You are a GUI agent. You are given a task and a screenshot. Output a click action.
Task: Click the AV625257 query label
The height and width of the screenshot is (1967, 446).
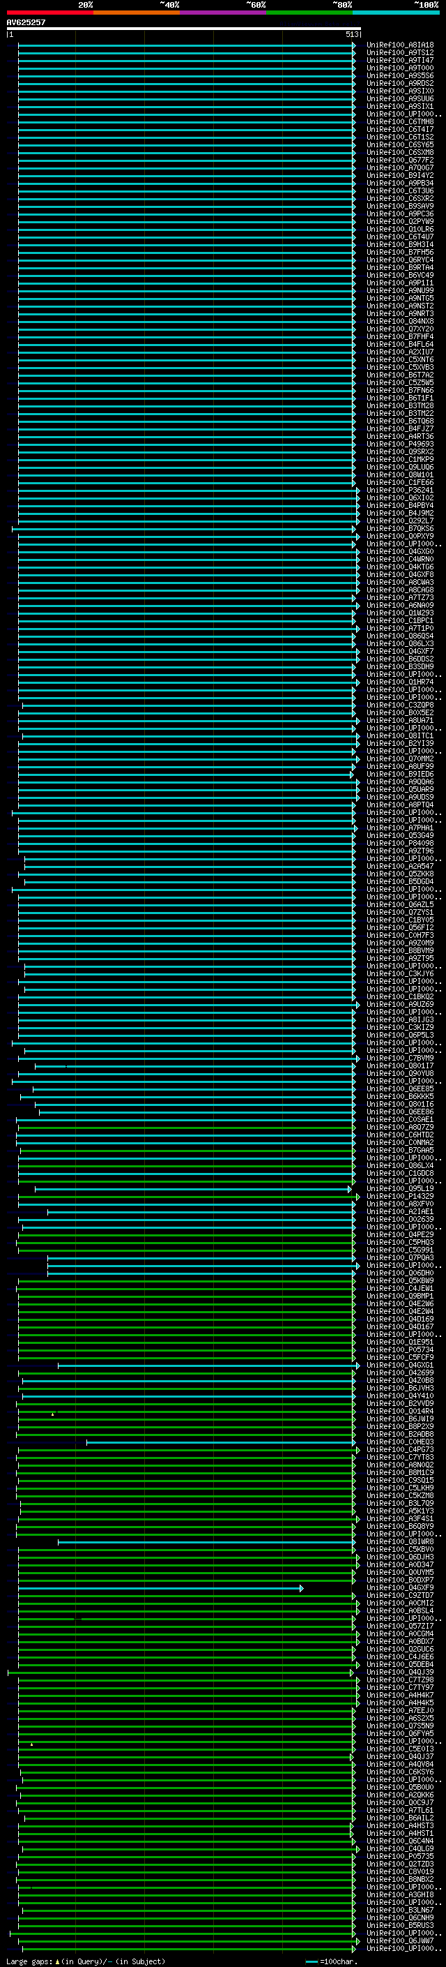point(26,23)
